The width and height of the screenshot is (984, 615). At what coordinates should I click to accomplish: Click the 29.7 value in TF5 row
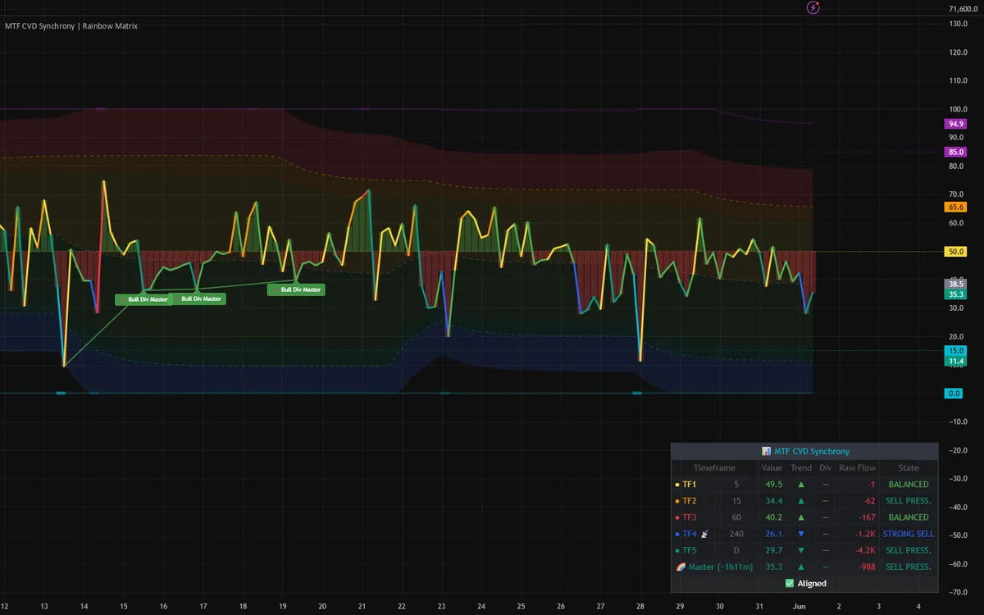(774, 550)
